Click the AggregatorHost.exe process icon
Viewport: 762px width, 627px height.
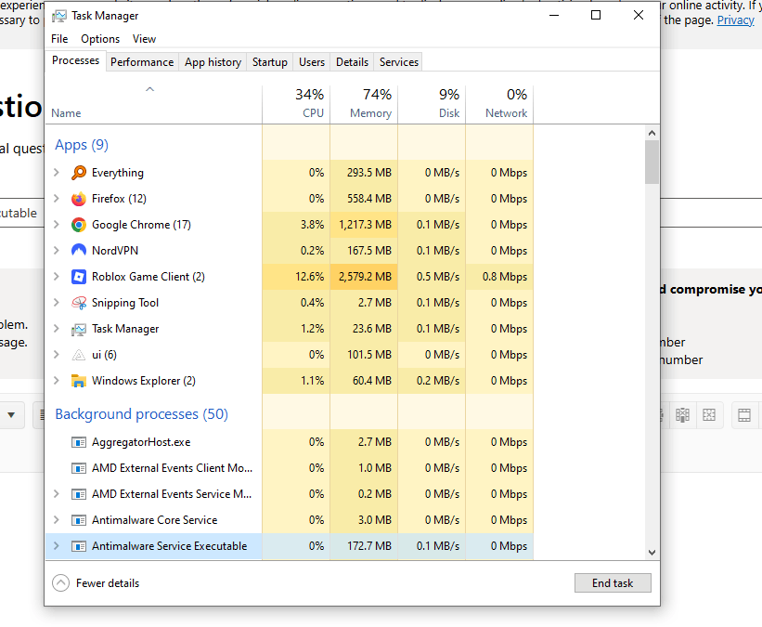[x=79, y=442]
